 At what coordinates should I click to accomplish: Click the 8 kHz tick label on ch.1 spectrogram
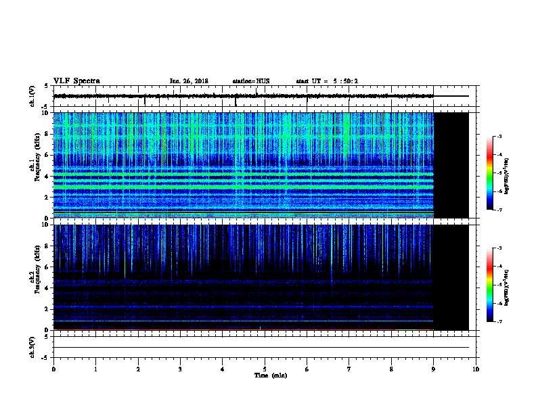(47, 134)
